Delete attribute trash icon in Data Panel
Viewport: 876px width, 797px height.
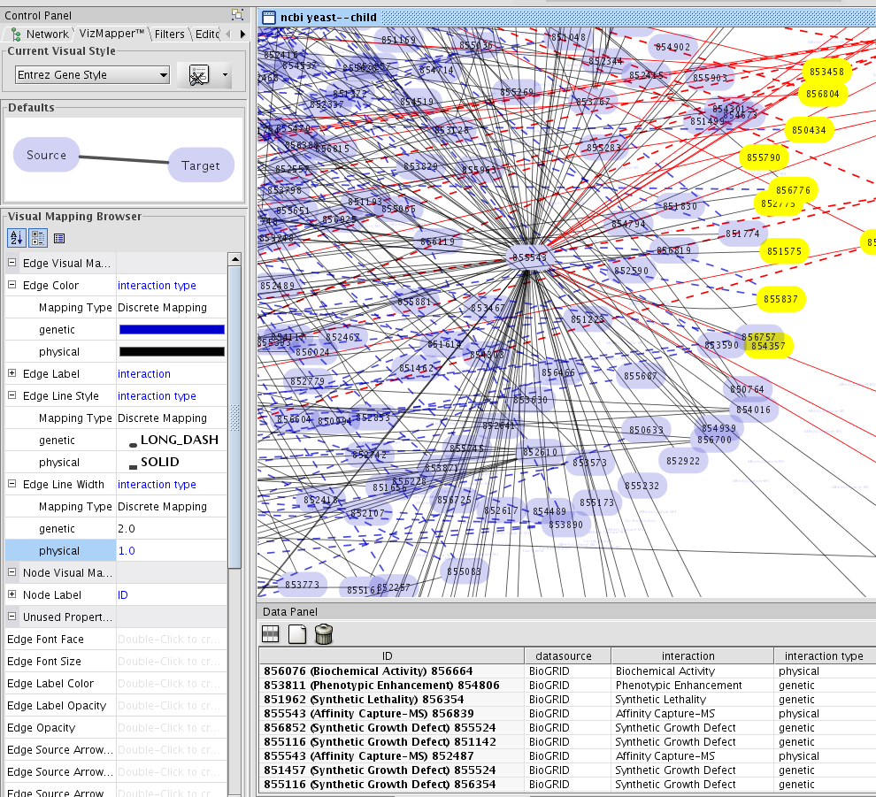[x=324, y=634]
